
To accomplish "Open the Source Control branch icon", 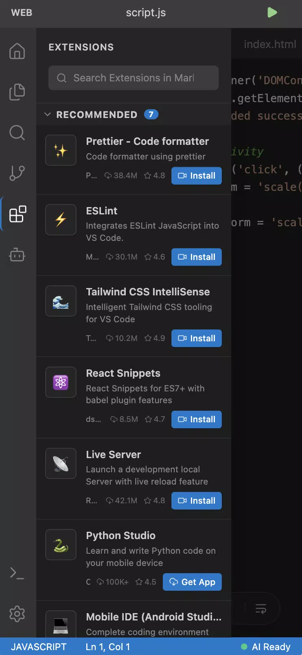I will [17, 173].
